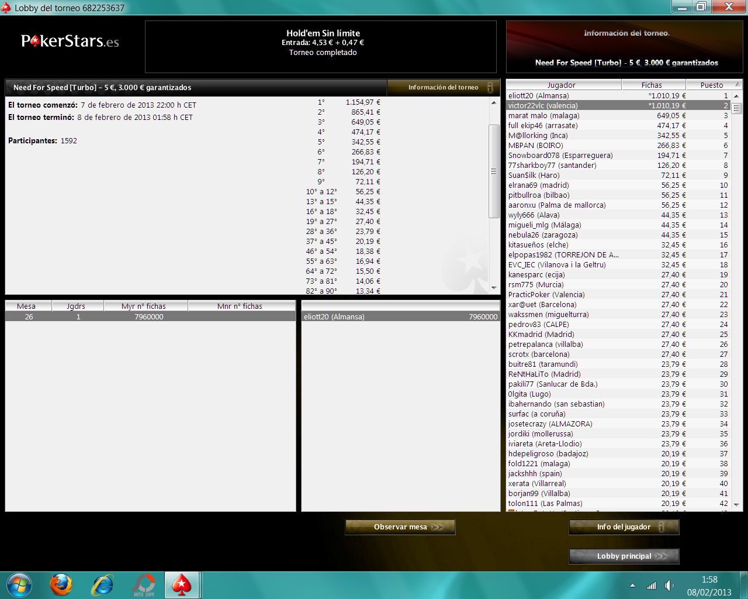The width and height of the screenshot is (748, 599).
Task: Click the Observar mesa button
Action: (400, 527)
